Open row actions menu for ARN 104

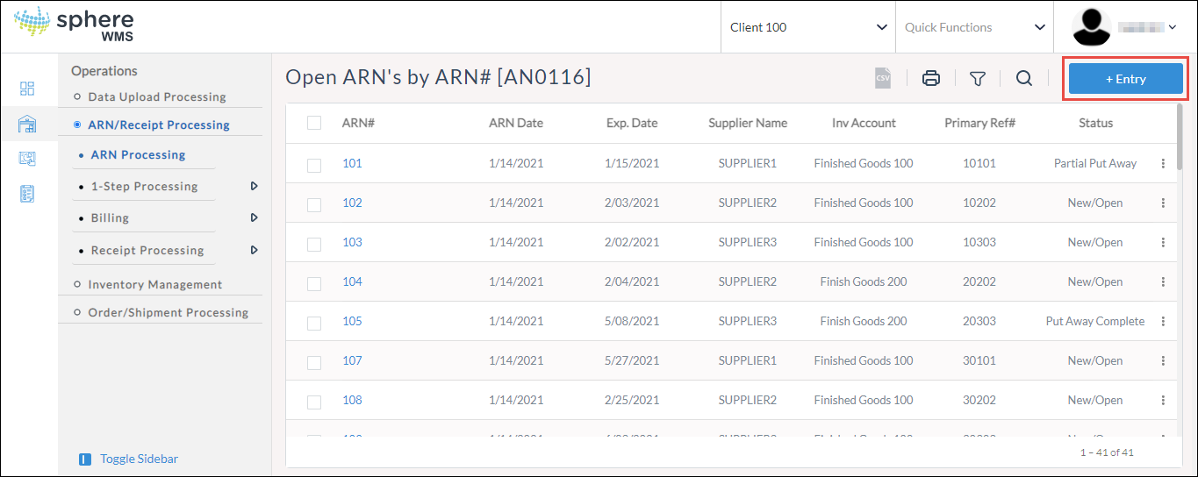tap(1163, 281)
